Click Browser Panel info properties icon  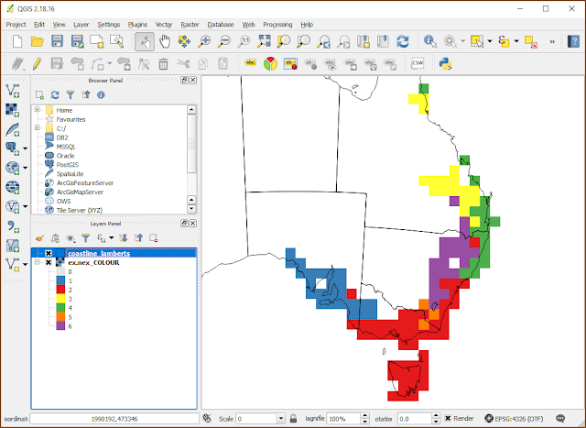(x=101, y=95)
